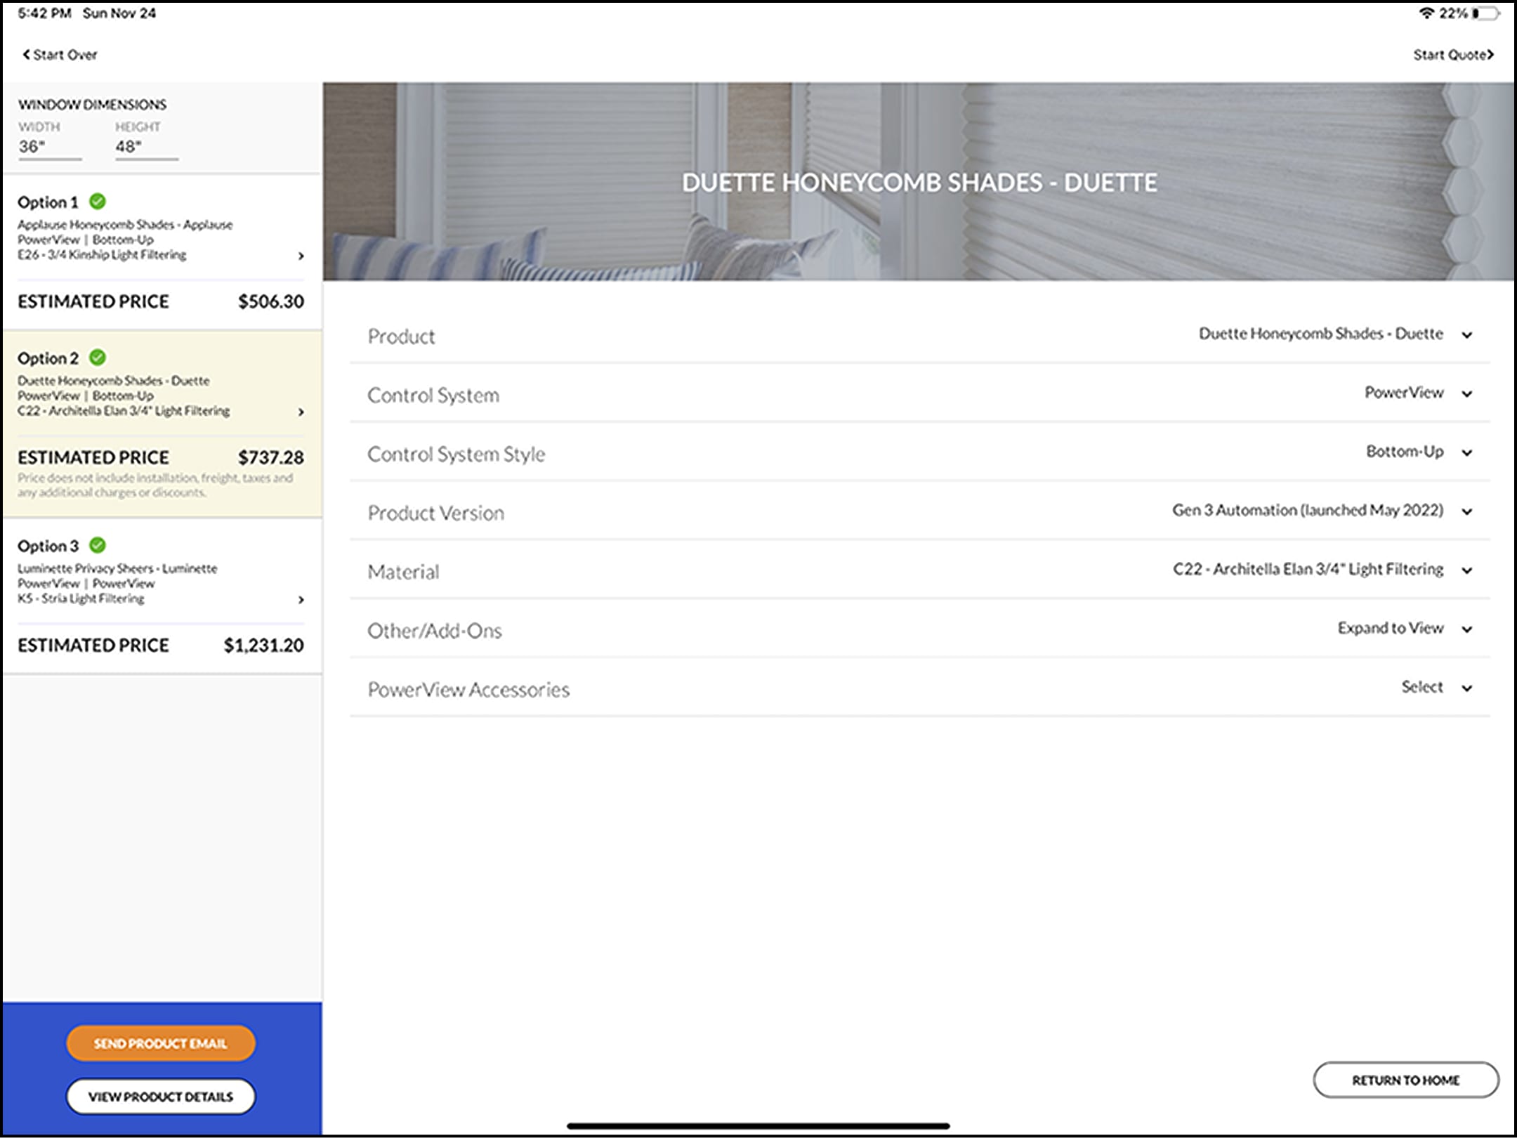This screenshot has width=1517, height=1138.
Task: Click the Send Product Email button
Action: [x=161, y=1043]
